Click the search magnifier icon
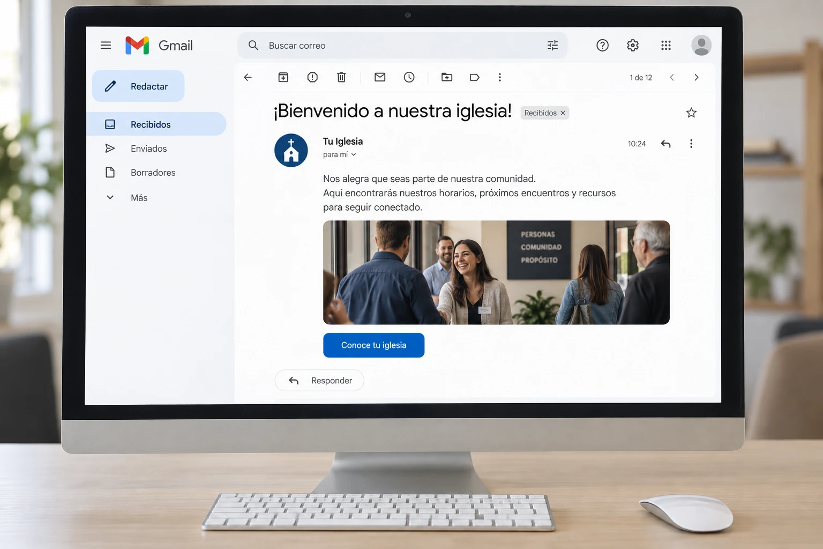 (x=253, y=46)
